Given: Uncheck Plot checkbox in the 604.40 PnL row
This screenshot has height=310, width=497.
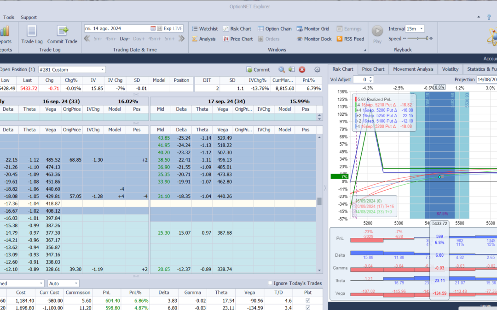Looking at the screenshot, I should (x=308, y=300).
